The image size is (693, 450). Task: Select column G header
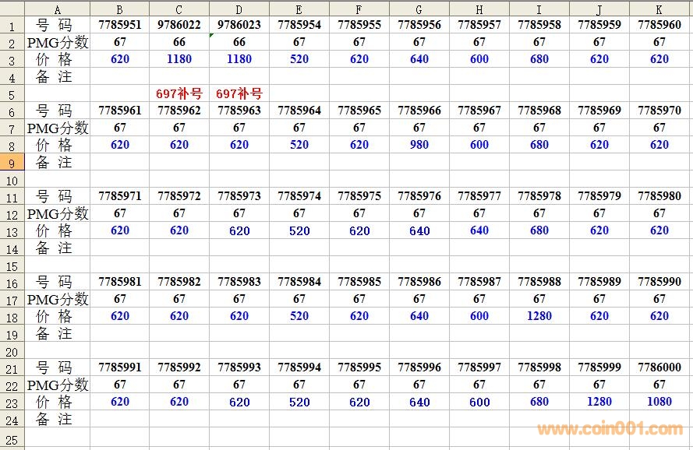pyautogui.click(x=419, y=9)
